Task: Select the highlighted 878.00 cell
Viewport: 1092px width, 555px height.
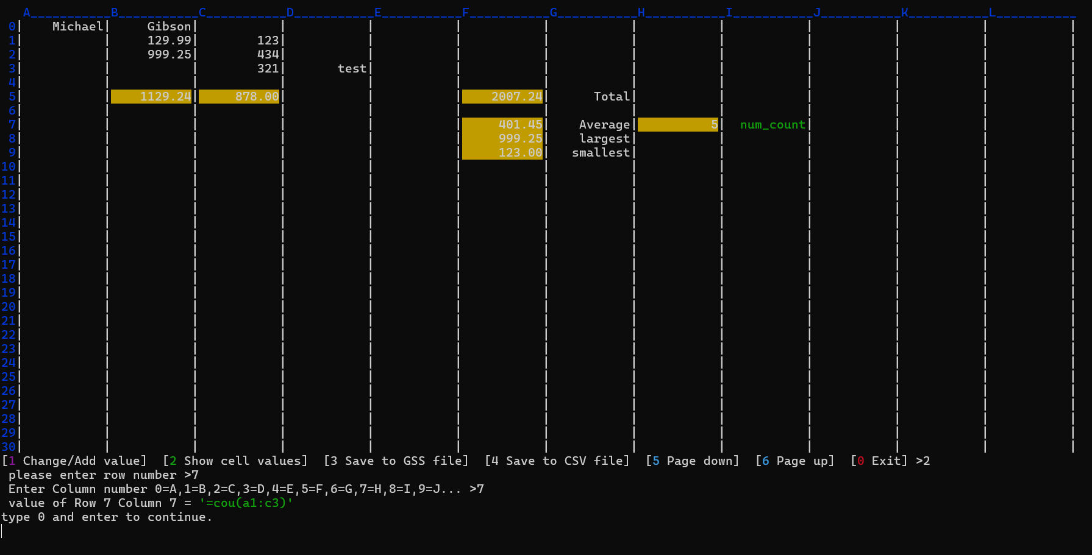Action: pyautogui.click(x=239, y=97)
